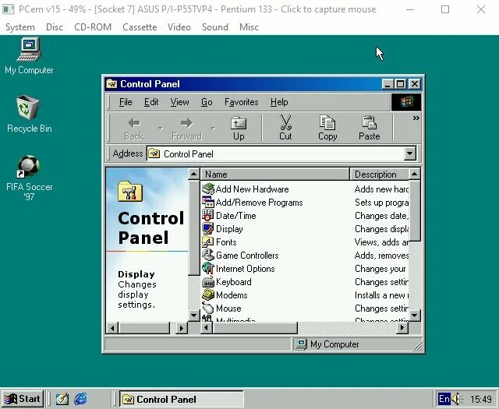The image size is (499, 409).
Task: Select the My Computer desktop icon
Action: [x=29, y=49]
